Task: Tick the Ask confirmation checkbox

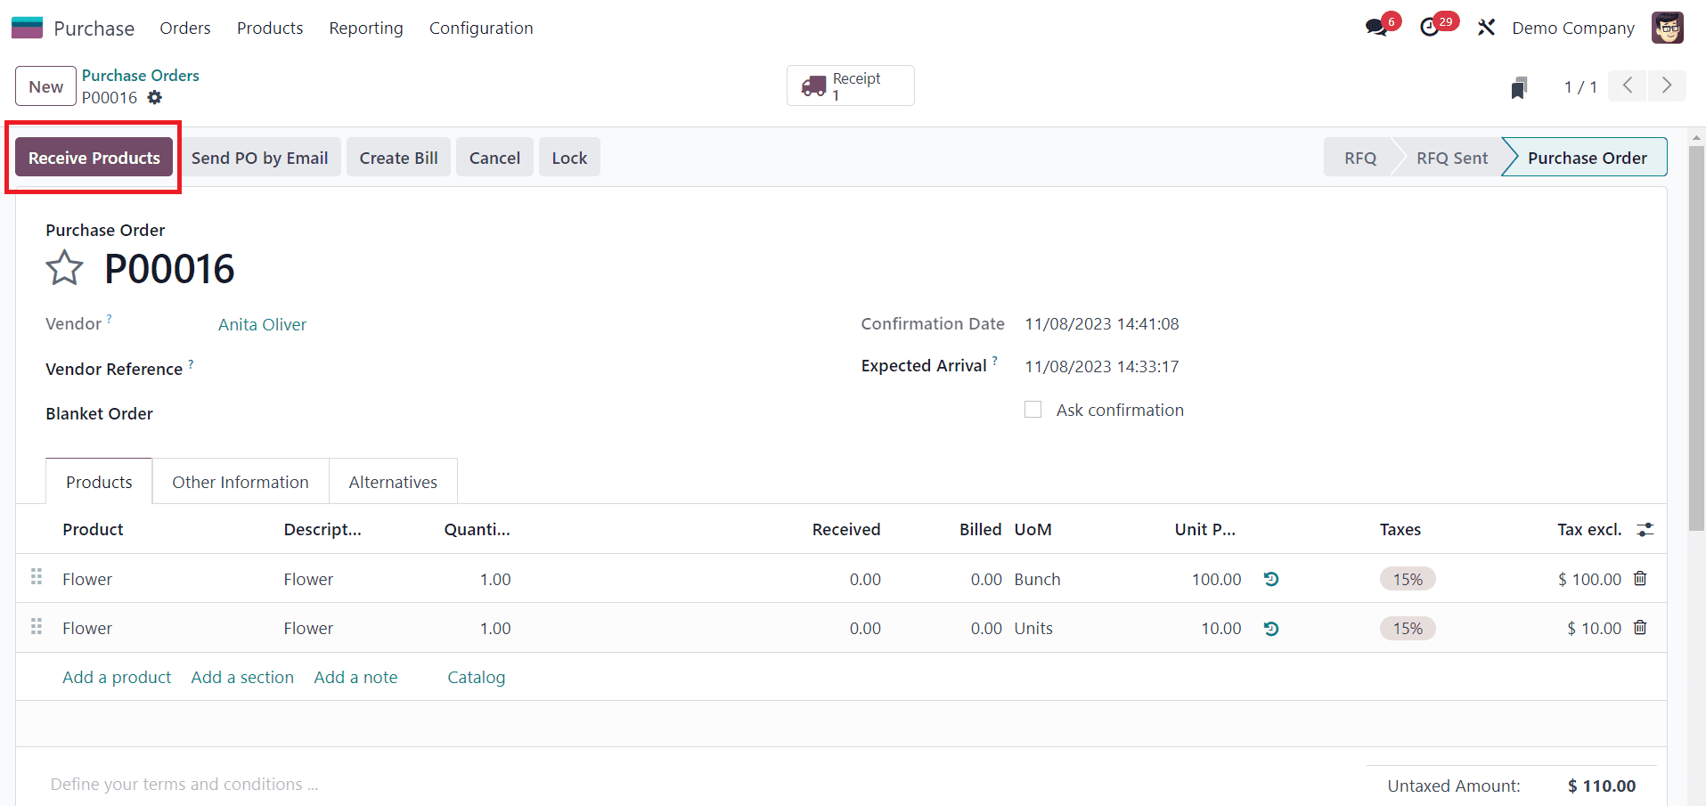Action: click(1033, 410)
